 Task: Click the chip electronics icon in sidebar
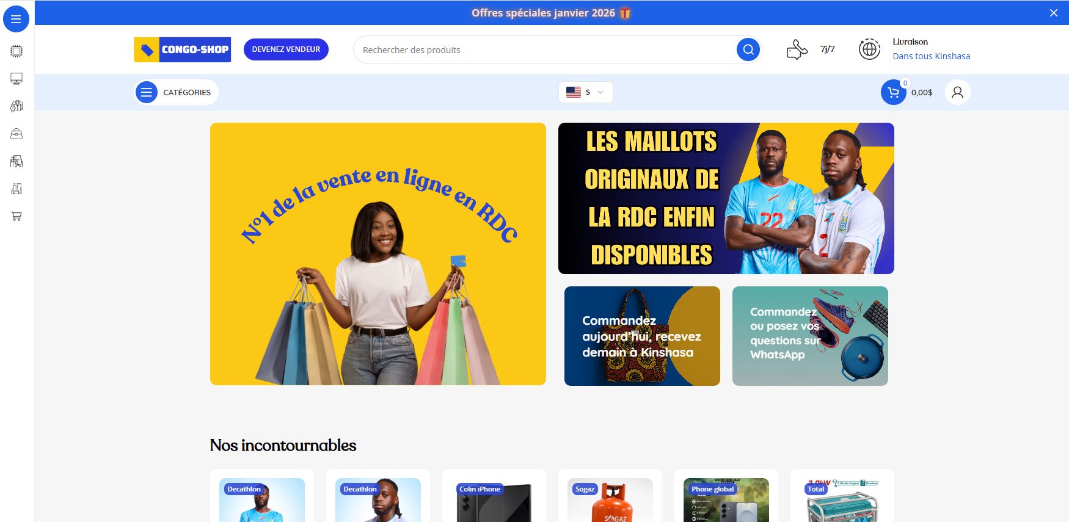[x=16, y=51]
